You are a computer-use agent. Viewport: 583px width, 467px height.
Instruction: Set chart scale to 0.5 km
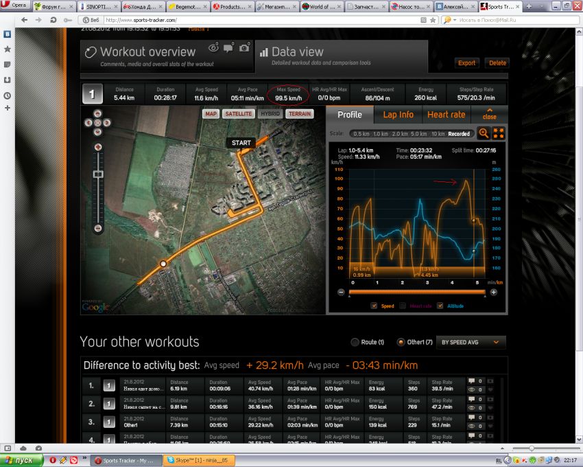pos(361,134)
